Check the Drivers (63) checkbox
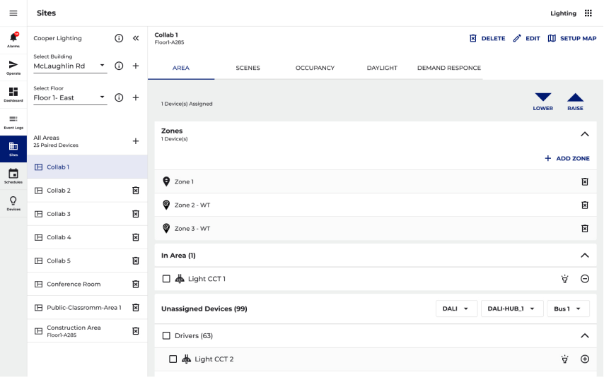Image resolution: width=604 pixels, height=377 pixels. tap(166, 336)
